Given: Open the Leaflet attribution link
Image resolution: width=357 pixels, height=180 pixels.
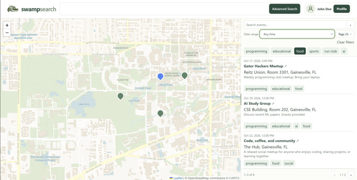Looking at the screenshot, I should point(176,178).
